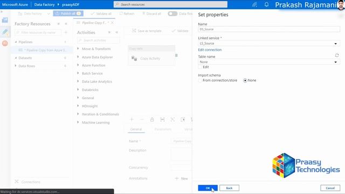Open the Data Factory overview sidebar icon
Image resolution: width=345 pixels, height=194 pixels.
coord(5,20)
